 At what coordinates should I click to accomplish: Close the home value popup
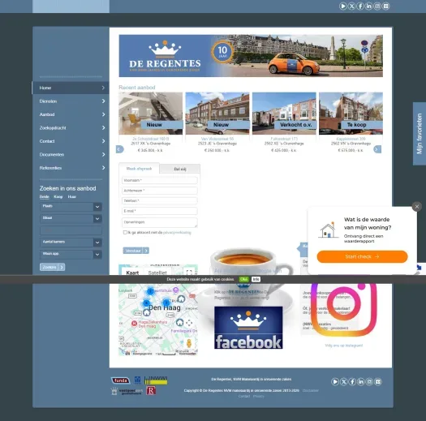417,207
